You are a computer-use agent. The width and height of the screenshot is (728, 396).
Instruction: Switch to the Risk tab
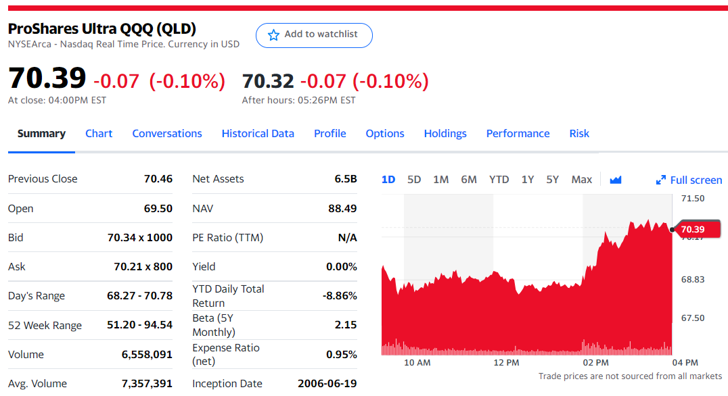579,134
